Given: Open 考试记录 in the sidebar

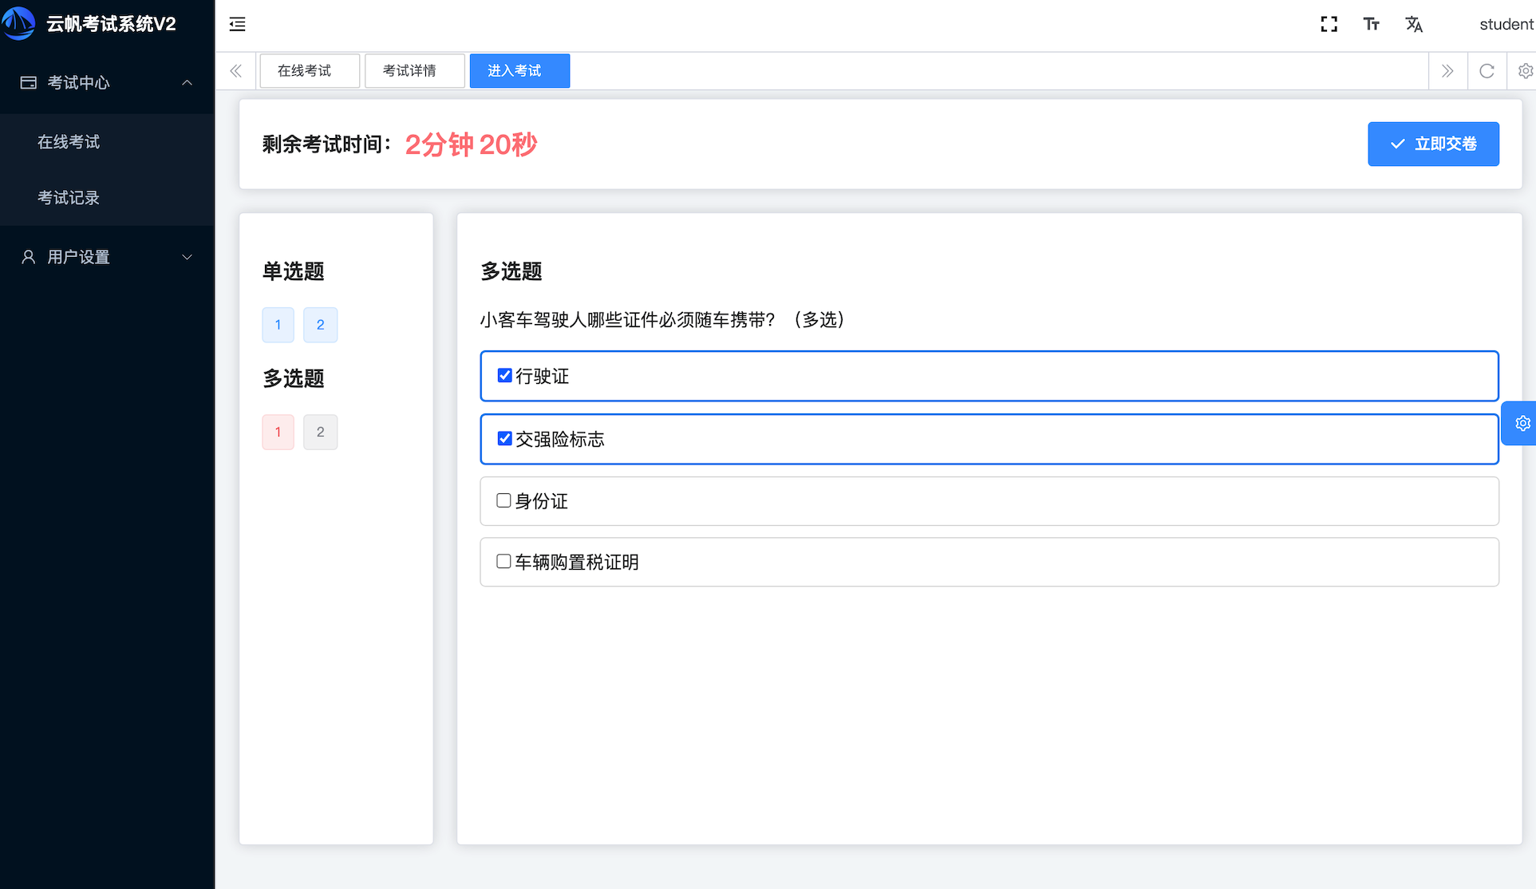Looking at the screenshot, I should (69, 197).
